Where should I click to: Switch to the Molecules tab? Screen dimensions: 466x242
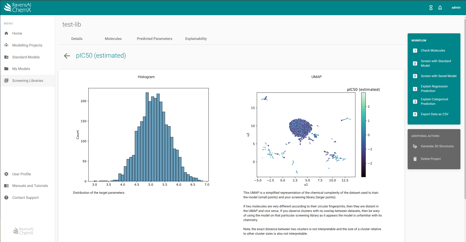pos(113,39)
